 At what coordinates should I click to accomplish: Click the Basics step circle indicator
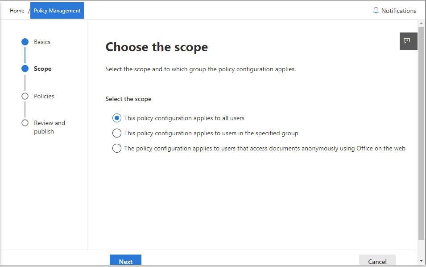(x=25, y=42)
